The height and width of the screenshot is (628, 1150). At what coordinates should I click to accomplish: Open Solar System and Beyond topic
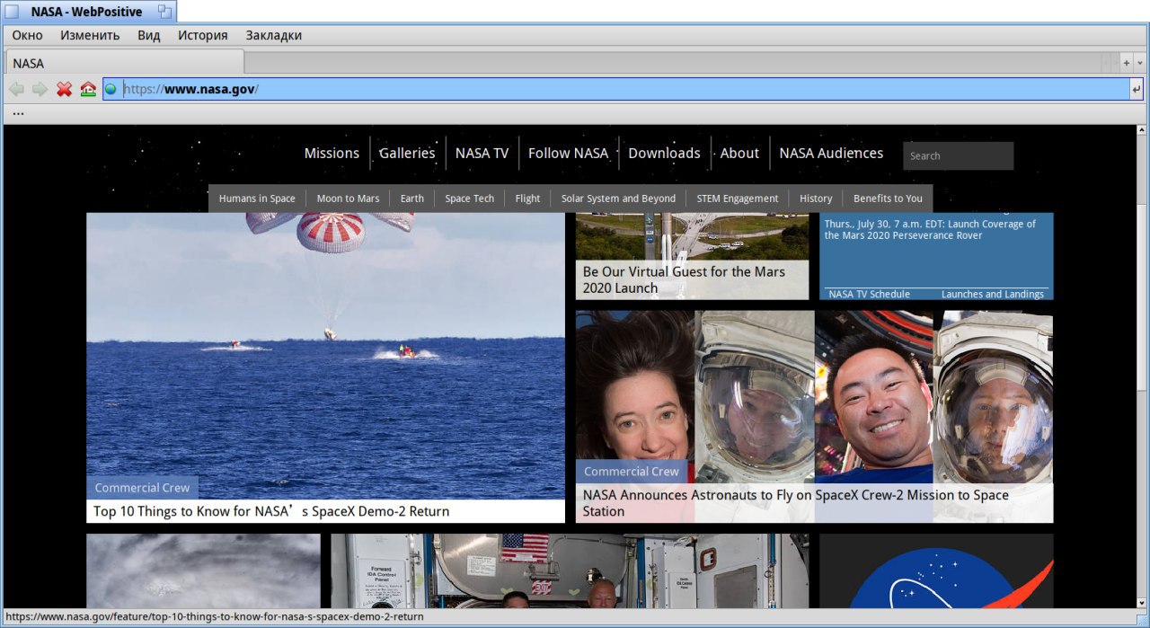[x=618, y=199]
